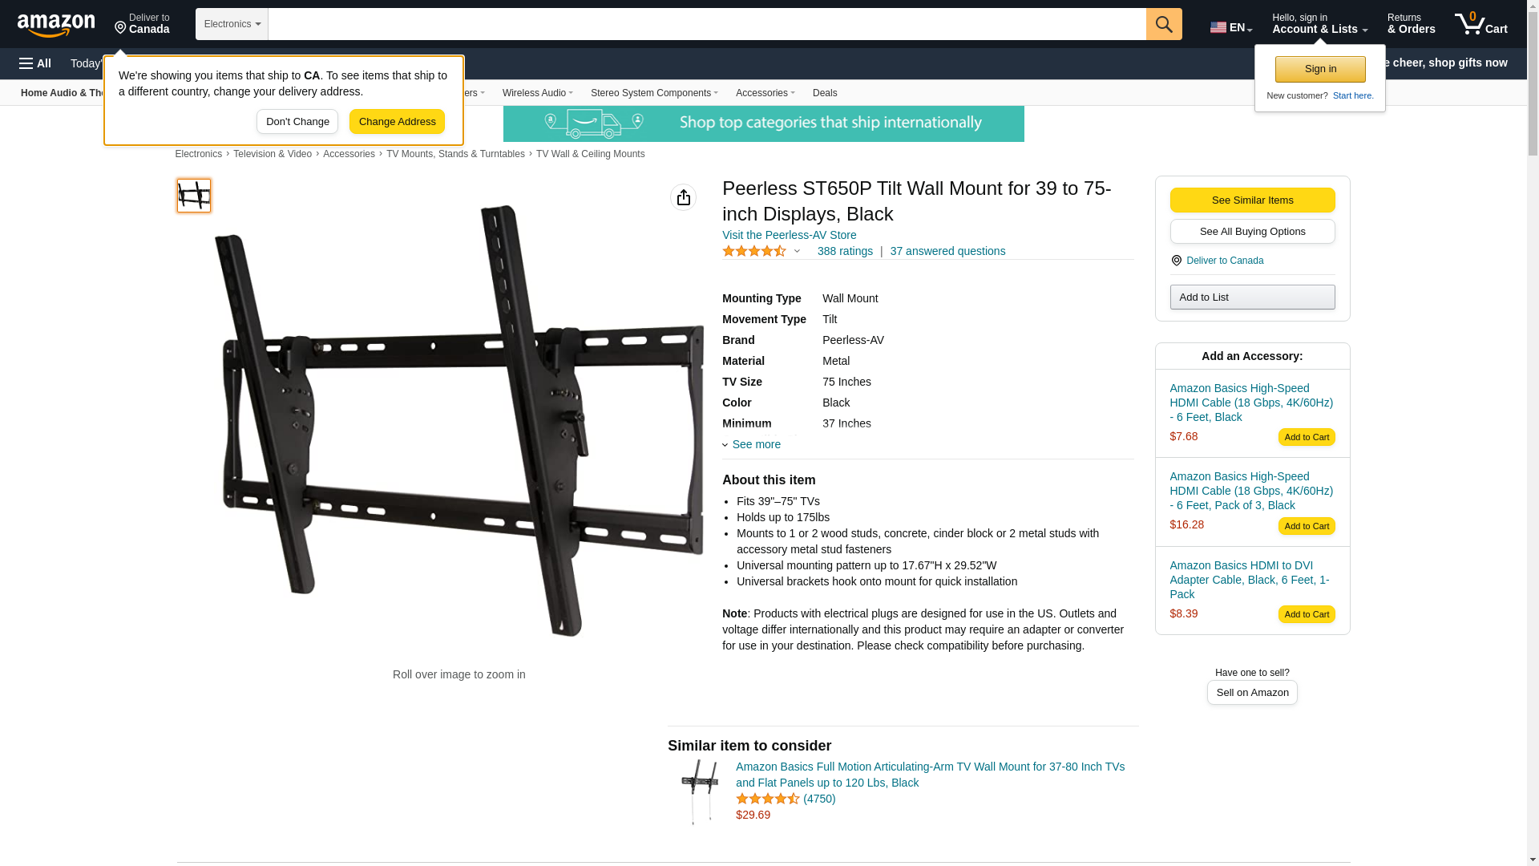Open the Wireless Audio menu
Image resolution: width=1539 pixels, height=866 pixels.
pyautogui.click(x=537, y=93)
